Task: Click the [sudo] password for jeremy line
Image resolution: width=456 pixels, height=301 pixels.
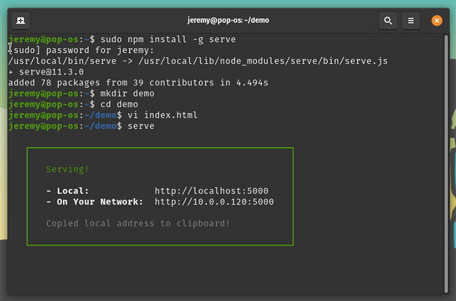Action: [81, 50]
